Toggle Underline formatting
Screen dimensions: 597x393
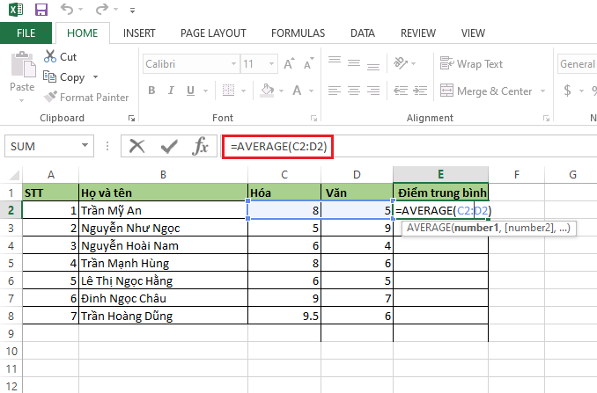(x=191, y=91)
